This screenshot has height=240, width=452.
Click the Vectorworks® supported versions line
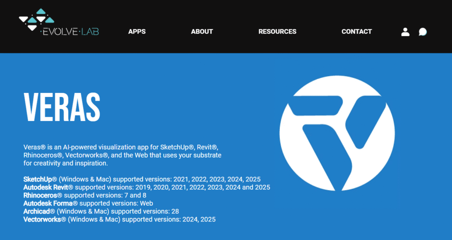[119, 220]
